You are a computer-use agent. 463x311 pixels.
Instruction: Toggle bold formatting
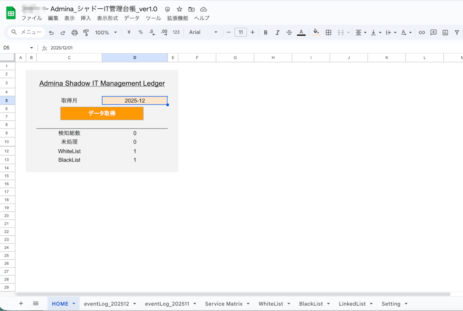click(x=265, y=32)
